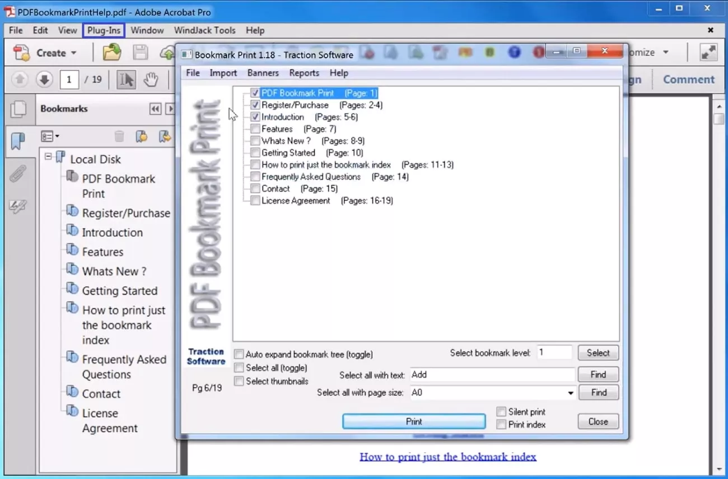
Task: Click the document scrollbar up arrow
Action: coord(719,106)
